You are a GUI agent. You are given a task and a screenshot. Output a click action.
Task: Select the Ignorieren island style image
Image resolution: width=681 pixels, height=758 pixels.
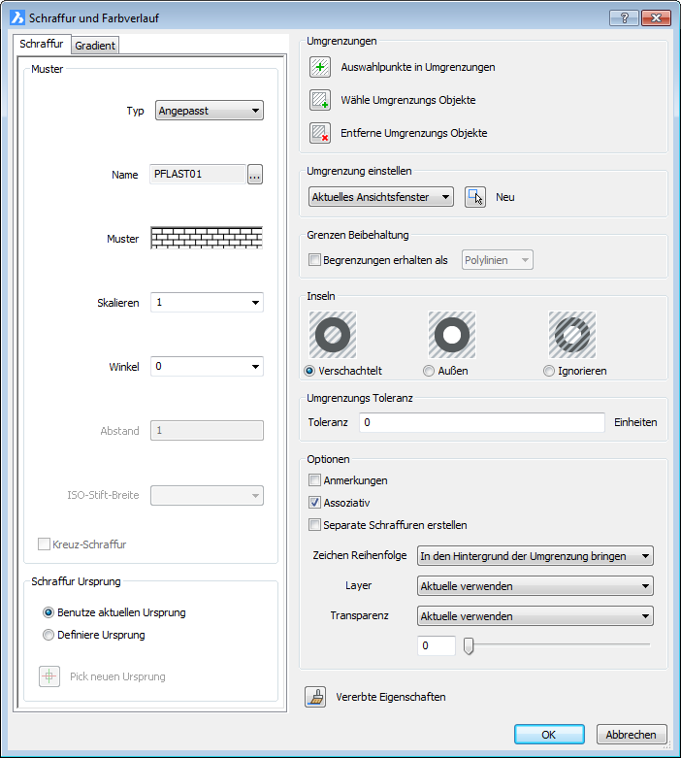[x=571, y=336]
